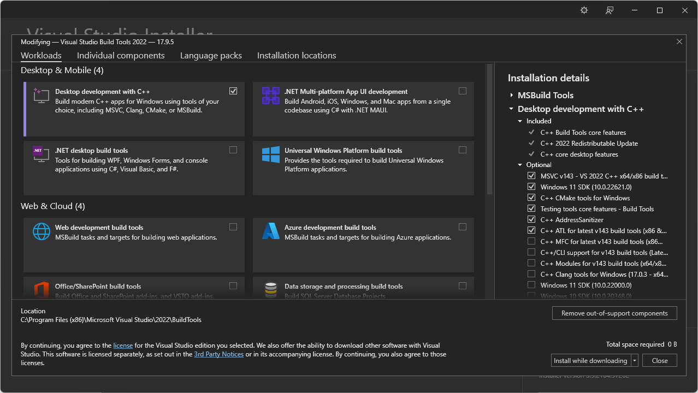
Task: Click the Desktop development with C++ icon
Action: [41, 96]
